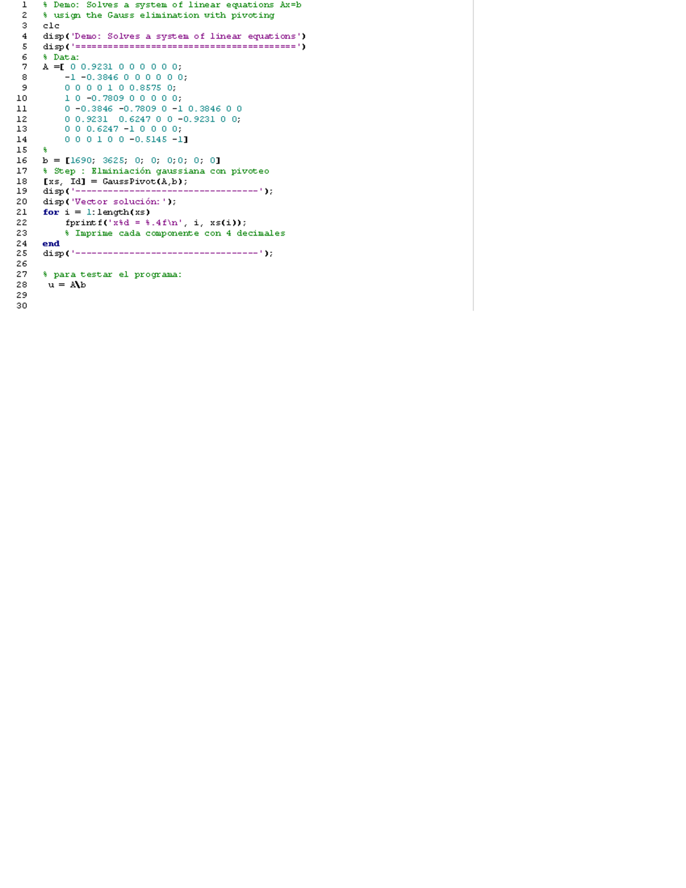Click the value 0.8575 in matrix A

[145, 88]
